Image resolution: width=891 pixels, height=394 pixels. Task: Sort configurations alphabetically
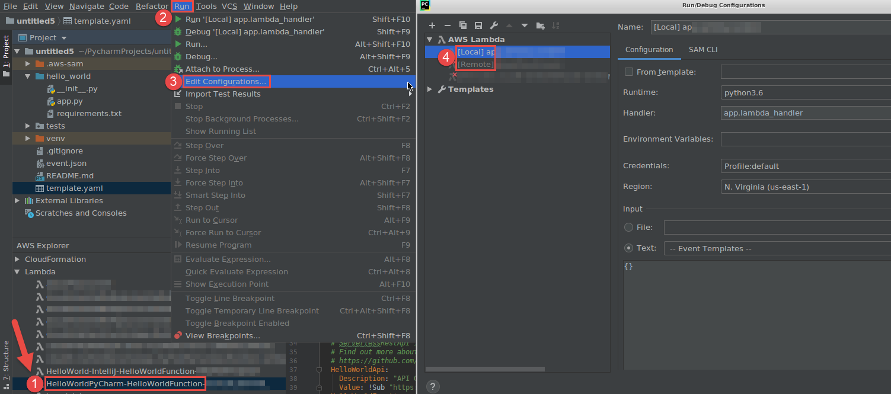click(x=555, y=25)
